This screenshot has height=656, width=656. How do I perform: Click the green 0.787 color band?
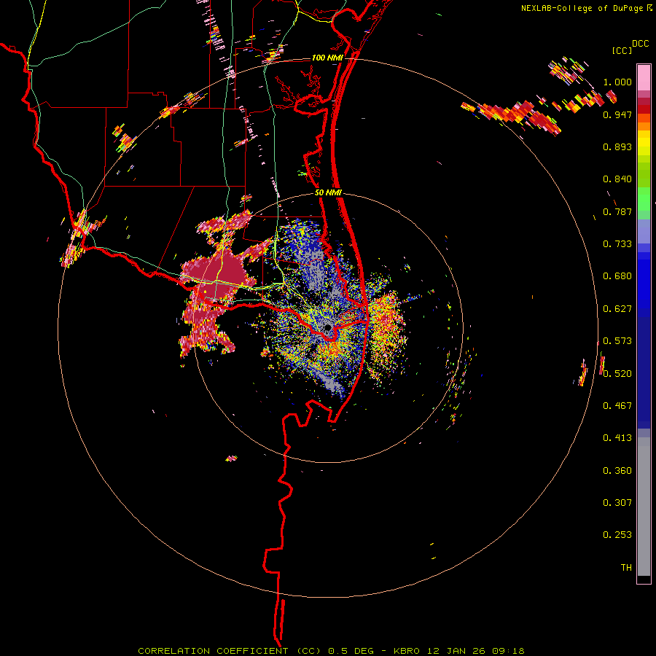point(644,203)
